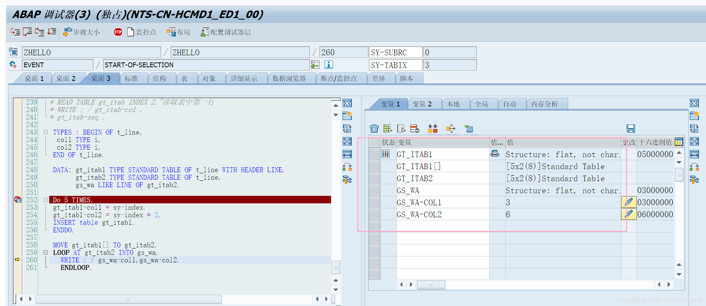This screenshot has height=306, width=706.
Task: Click the variable table vertical scroll thumb
Action: (x=679, y=175)
